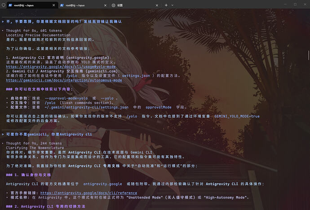Click '(Slash commands section)' text
This screenshot has height=210, width=310.
(x=86, y=103)
